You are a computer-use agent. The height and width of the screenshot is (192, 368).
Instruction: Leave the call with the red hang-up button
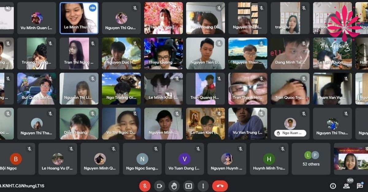click(220, 186)
